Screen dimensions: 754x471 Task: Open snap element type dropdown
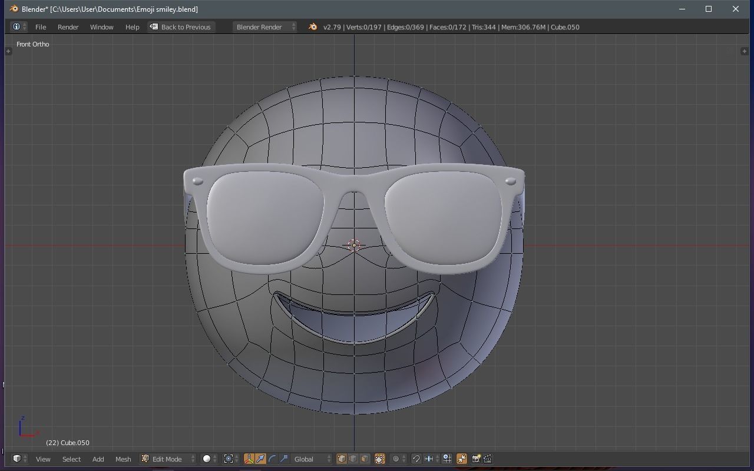431,459
